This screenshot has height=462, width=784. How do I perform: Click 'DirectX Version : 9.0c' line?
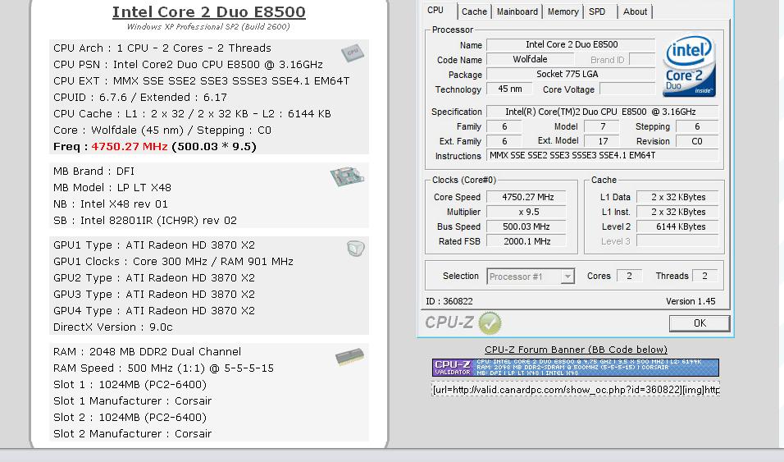point(113,327)
